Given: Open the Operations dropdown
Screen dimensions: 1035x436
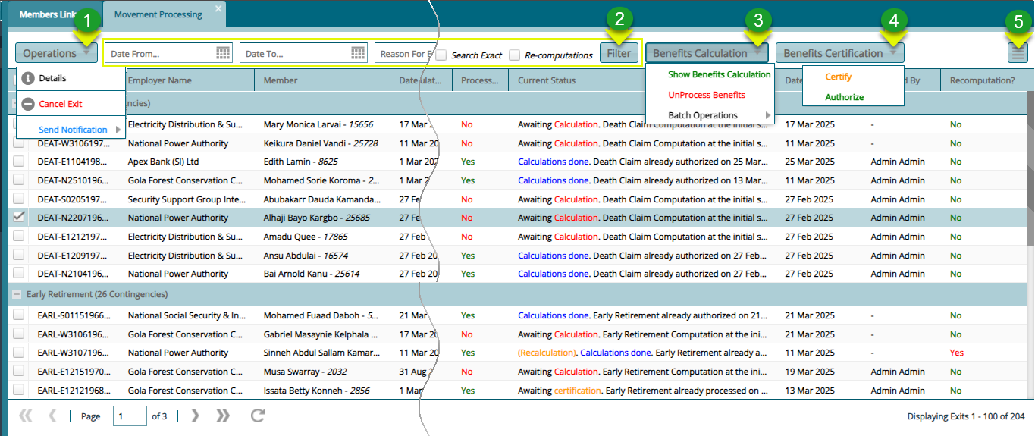Looking at the screenshot, I should pyautogui.click(x=56, y=53).
